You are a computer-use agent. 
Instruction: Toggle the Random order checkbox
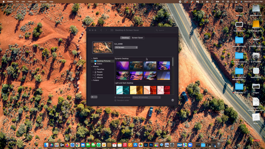tap(115, 100)
